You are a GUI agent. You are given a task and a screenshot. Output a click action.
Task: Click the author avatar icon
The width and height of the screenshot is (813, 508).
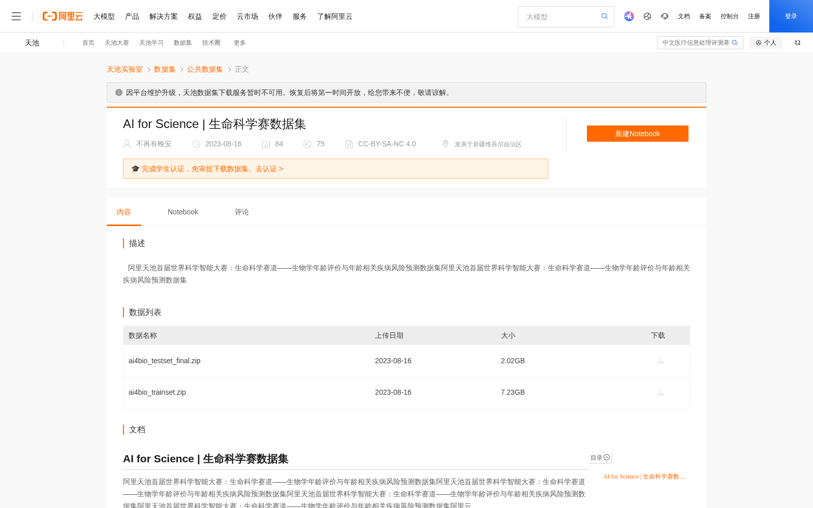pos(127,144)
